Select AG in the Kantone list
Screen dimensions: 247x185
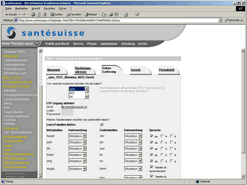(77, 93)
